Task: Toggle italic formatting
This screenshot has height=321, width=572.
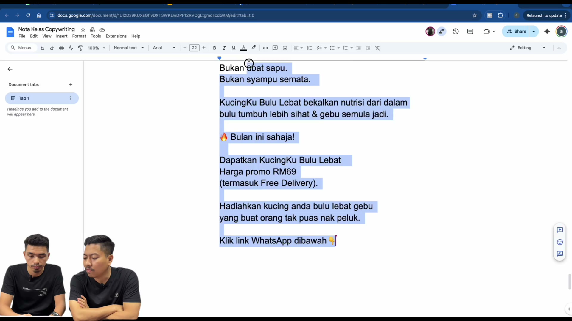Action: pos(224,48)
